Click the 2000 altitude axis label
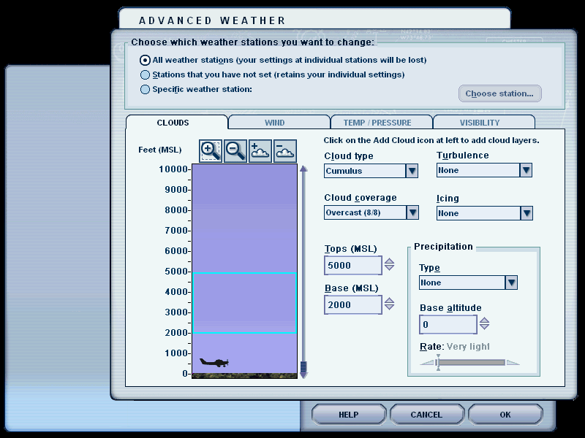The image size is (585, 438). pos(176,333)
